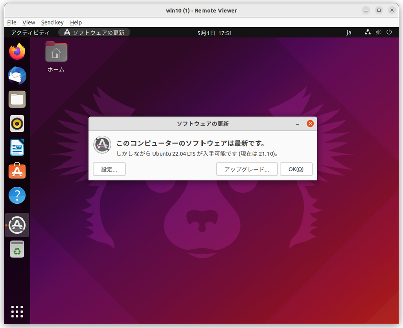
Task: Open the Send key menu
Action: (52, 22)
